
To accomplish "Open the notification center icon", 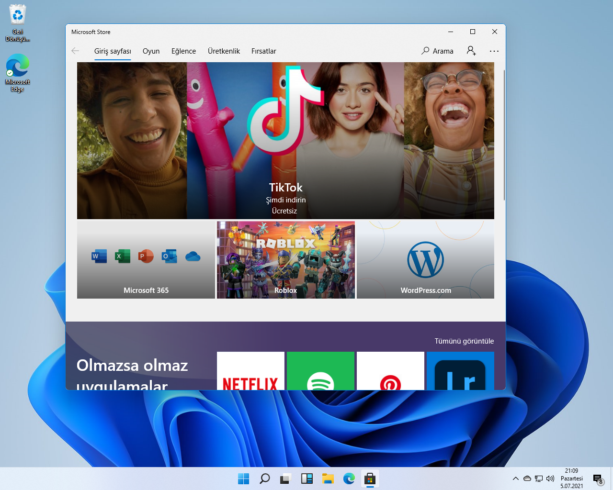I will tap(598, 479).
